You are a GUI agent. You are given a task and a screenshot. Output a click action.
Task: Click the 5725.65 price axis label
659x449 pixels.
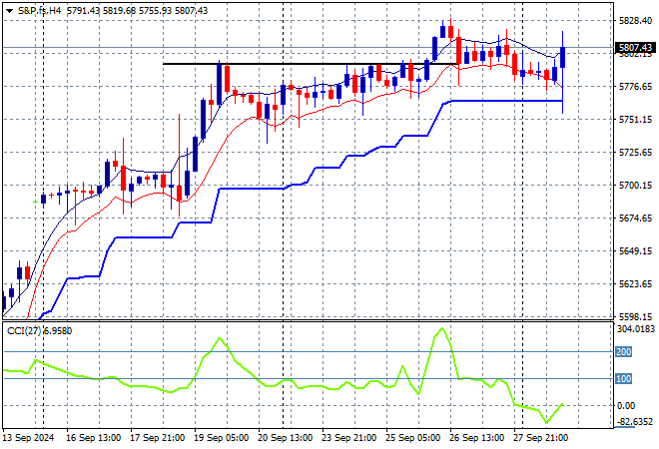[635, 152]
